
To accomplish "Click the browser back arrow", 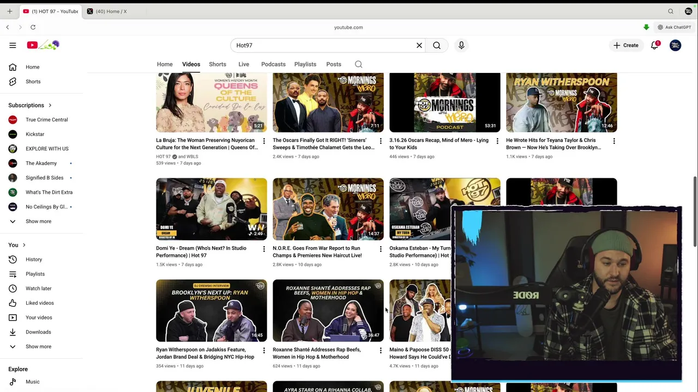I will 8,27.
